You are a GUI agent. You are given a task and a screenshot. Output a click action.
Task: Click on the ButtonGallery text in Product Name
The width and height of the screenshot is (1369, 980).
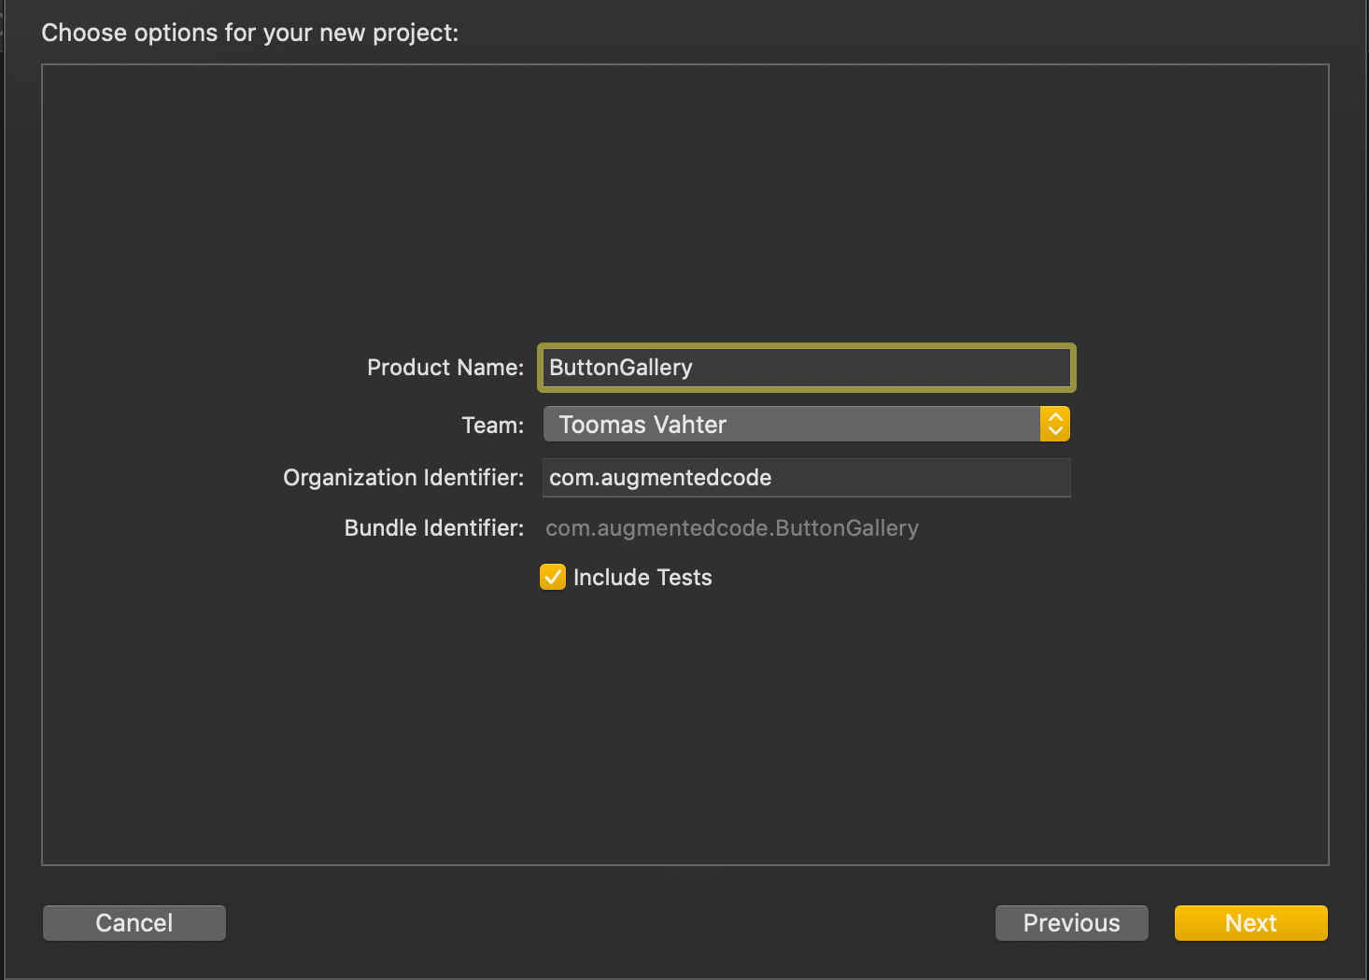(621, 368)
